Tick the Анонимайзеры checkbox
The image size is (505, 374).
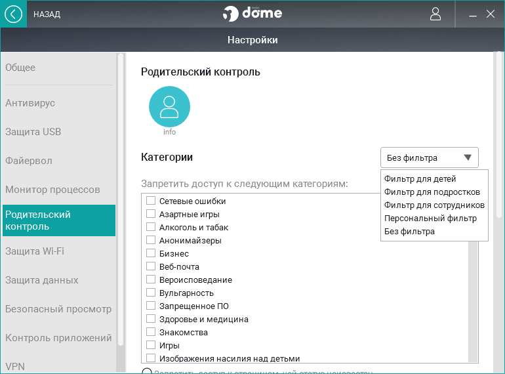tap(151, 241)
